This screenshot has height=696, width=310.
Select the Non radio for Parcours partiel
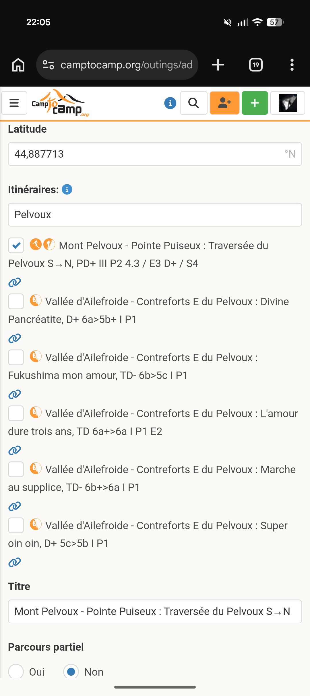tap(71, 671)
